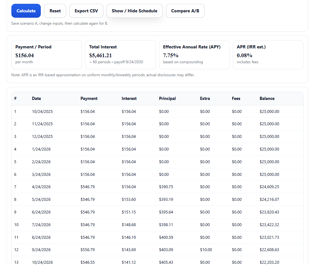The width and height of the screenshot is (314, 265).
Task: Click interest $148.68 cell
Action: tap(129, 225)
